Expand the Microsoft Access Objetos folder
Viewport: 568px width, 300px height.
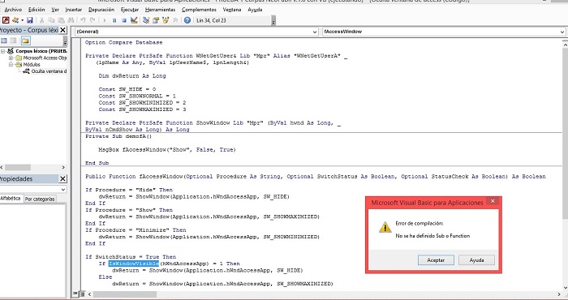[x=11, y=58]
